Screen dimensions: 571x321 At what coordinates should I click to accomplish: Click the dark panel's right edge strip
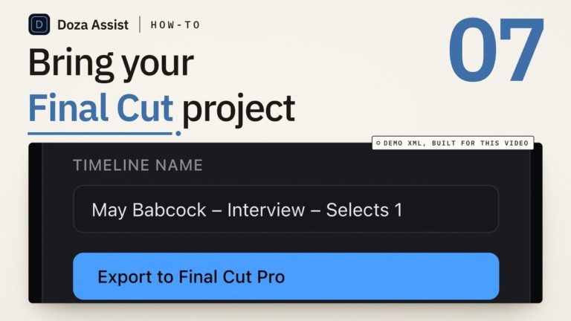(x=536, y=226)
